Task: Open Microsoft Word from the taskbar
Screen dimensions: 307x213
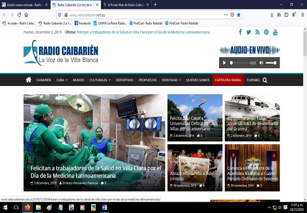Action: pyautogui.click(x=105, y=207)
